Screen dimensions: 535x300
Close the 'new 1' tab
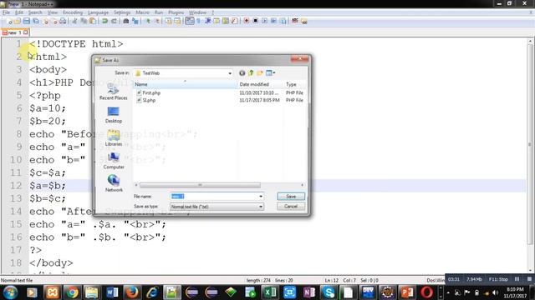(x=26, y=32)
